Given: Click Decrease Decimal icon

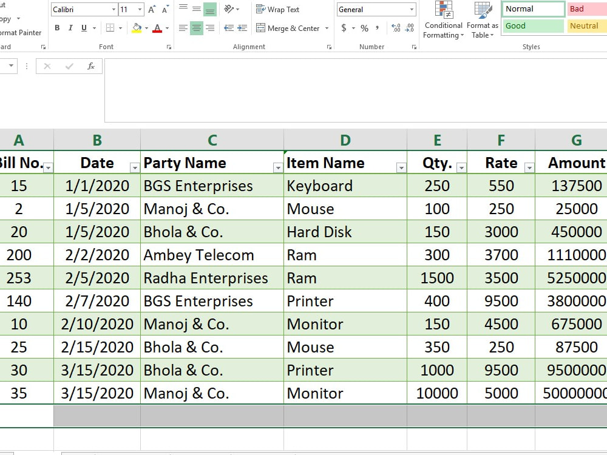Looking at the screenshot, I should [410, 28].
